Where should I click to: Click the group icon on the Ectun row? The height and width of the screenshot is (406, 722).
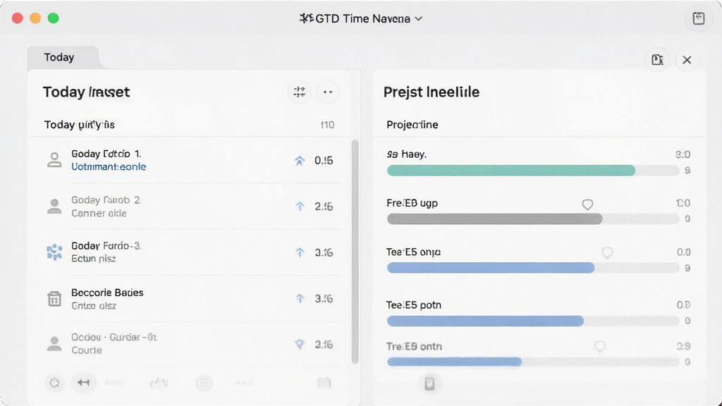click(54, 252)
